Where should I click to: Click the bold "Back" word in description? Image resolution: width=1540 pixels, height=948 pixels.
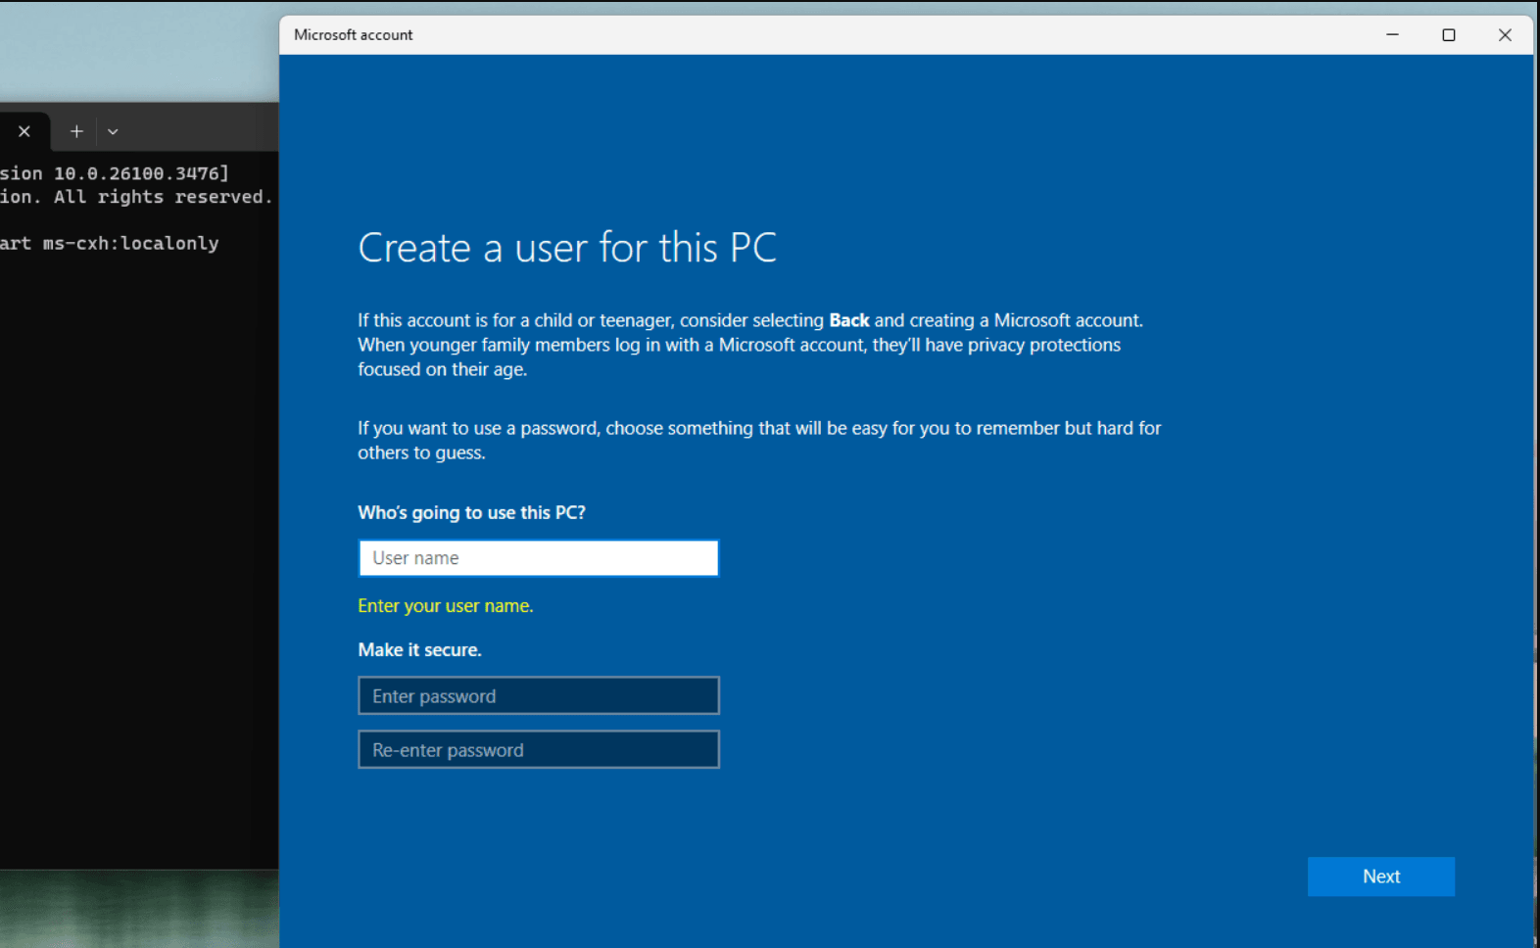(x=849, y=320)
